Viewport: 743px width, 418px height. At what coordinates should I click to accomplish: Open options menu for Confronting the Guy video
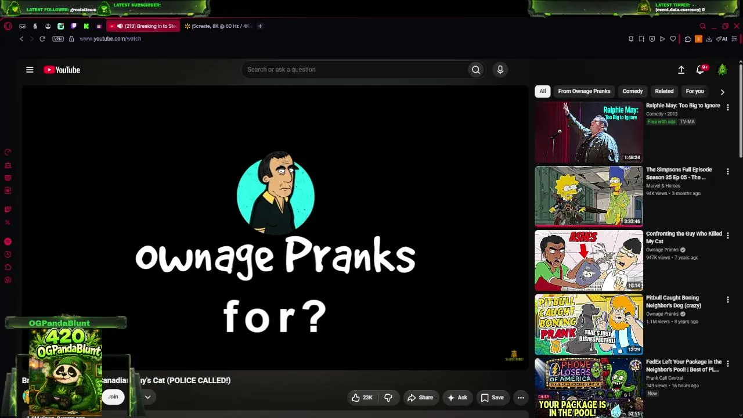point(727,236)
